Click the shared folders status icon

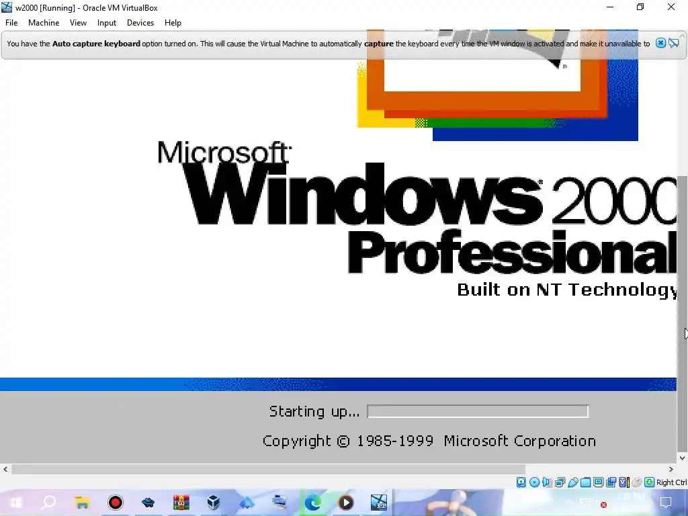pos(585,482)
